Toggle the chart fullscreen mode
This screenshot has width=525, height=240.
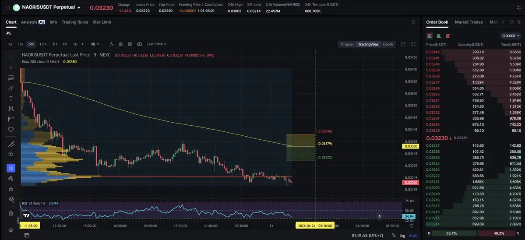(x=413, y=44)
